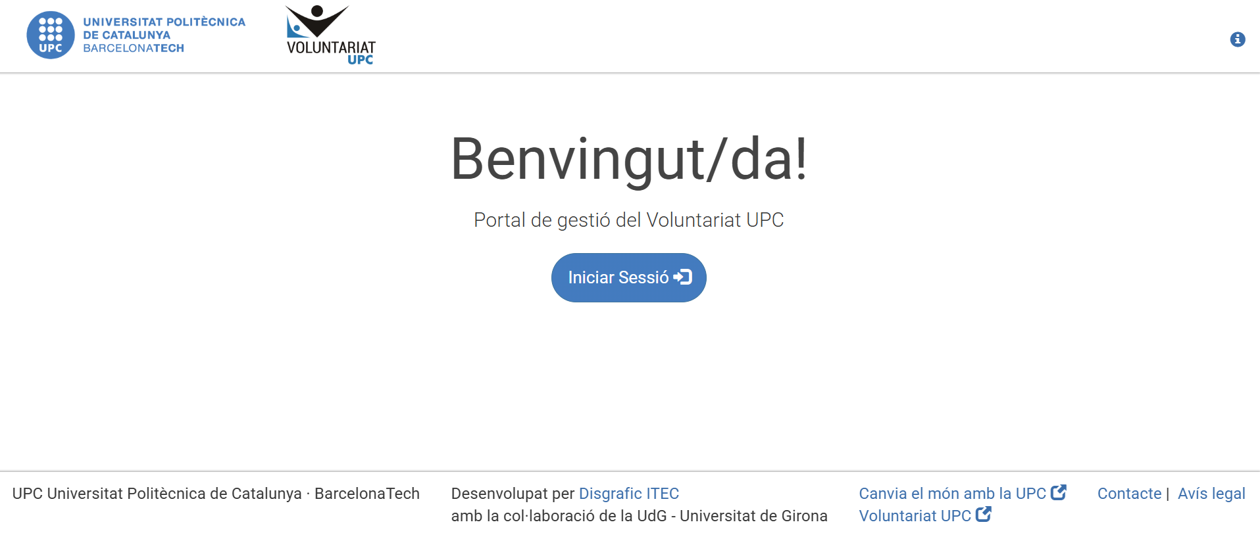Go to the Contacte page

[1129, 494]
